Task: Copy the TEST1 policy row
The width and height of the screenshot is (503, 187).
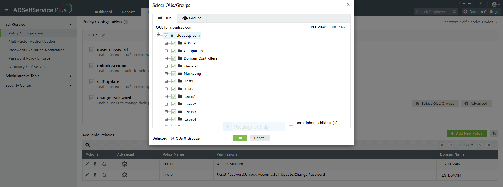Action: pos(104,164)
